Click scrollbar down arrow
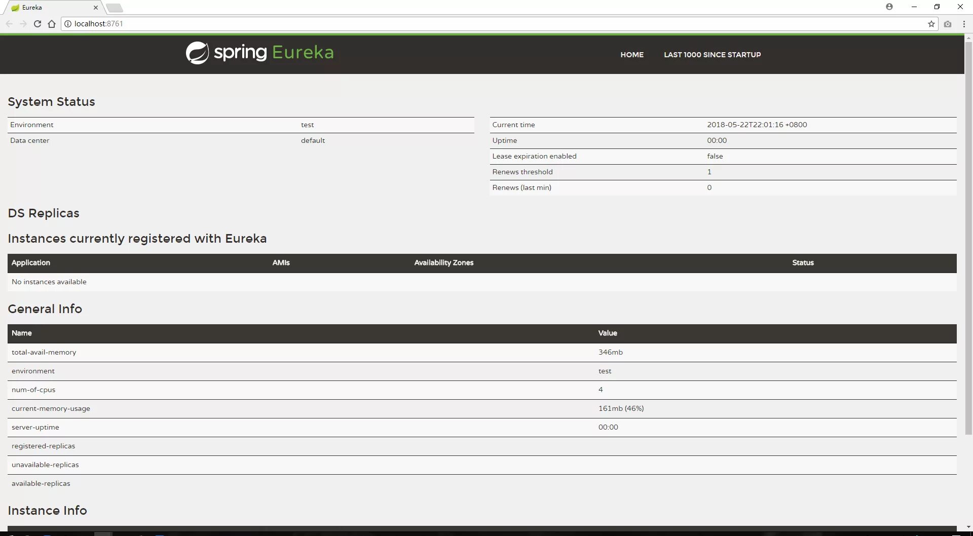This screenshot has width=973, height=536. click(x=968, y=527)
